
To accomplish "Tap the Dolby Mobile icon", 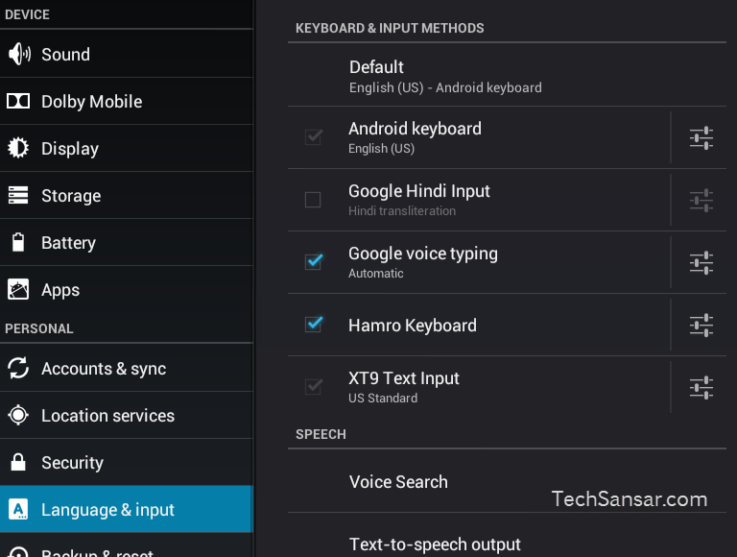I will point(18,101).
